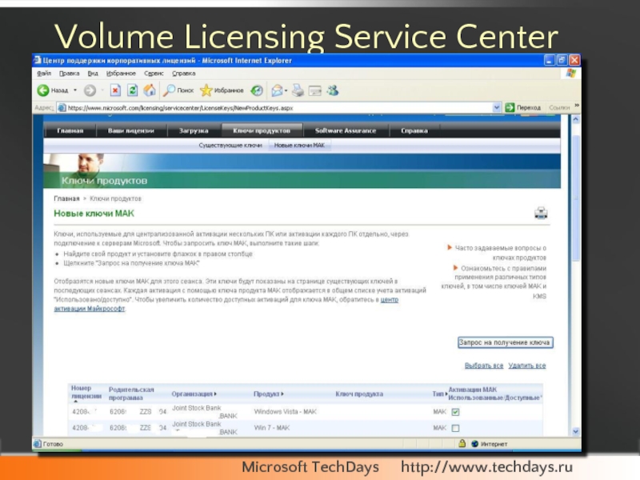
Task: Click the Forward navigation arrow icon
Action: pos(90,90)
